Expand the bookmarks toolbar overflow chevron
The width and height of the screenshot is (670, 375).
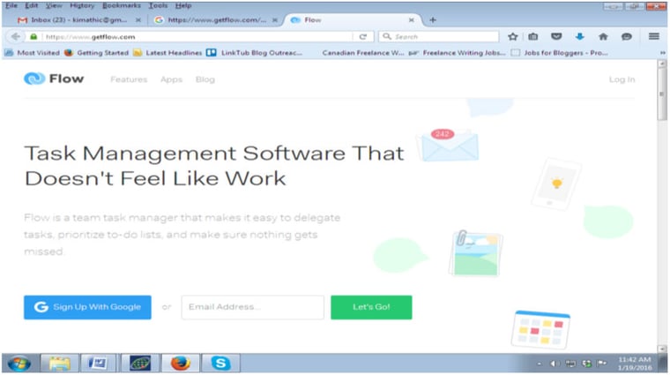pyautogui.click(x=662, y=52)
